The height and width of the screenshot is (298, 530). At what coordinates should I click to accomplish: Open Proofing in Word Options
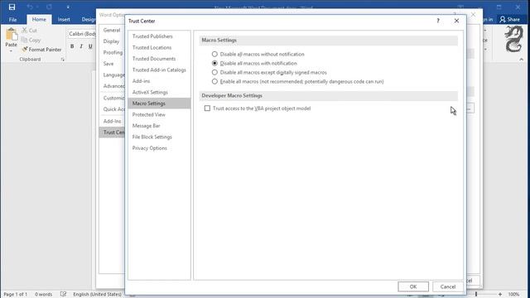112,52
